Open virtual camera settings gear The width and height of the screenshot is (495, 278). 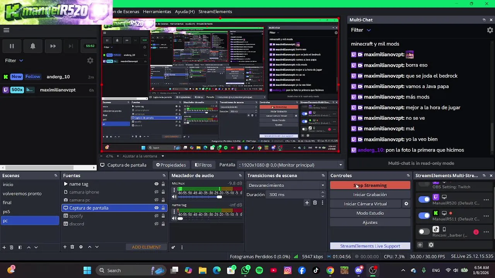pos(406,204)
